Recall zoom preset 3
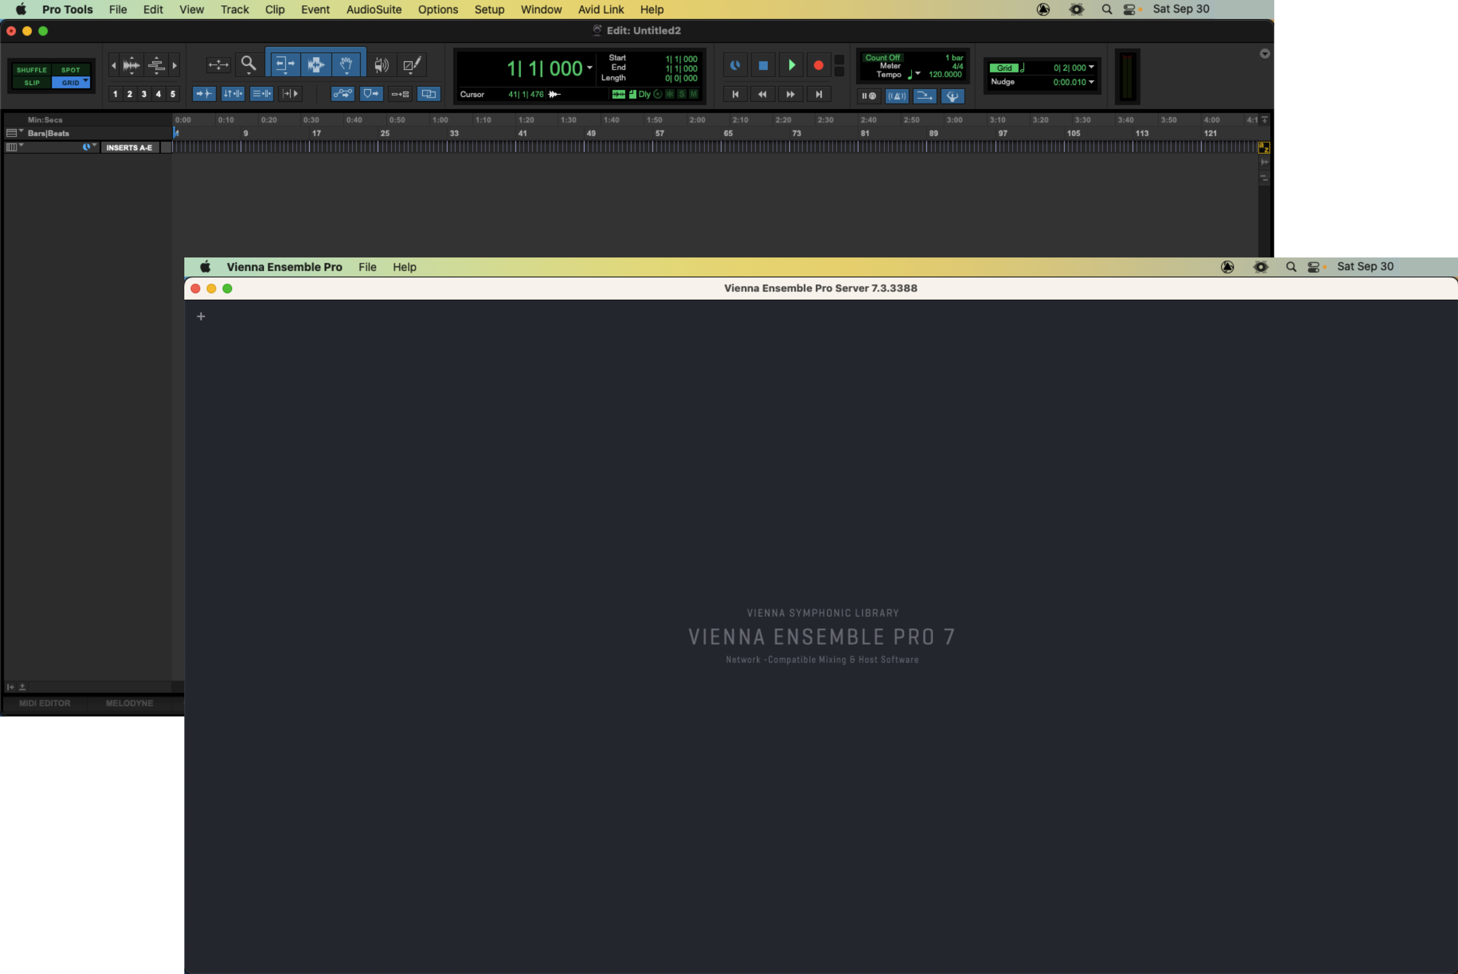 coord(143,95)
